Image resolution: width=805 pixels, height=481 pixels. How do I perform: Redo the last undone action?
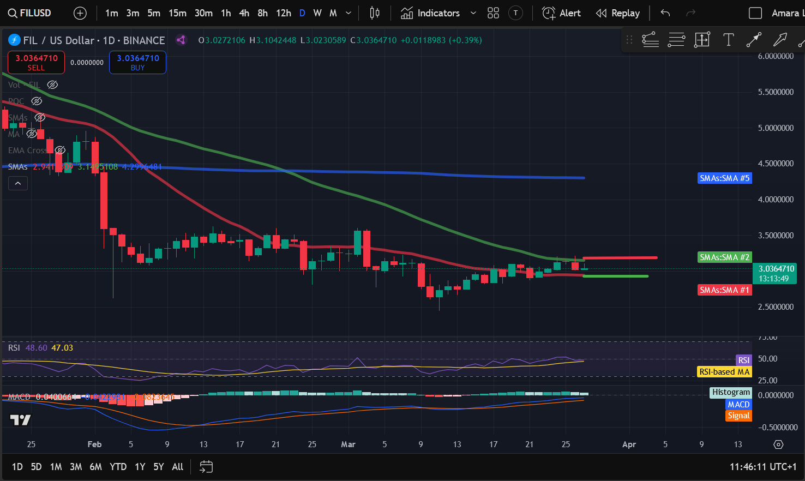690,13
